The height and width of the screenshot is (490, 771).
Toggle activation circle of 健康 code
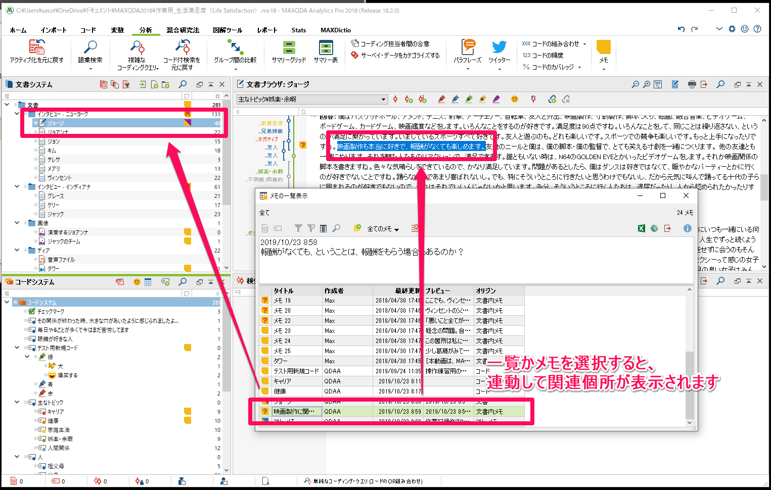(x=35, y=421)
